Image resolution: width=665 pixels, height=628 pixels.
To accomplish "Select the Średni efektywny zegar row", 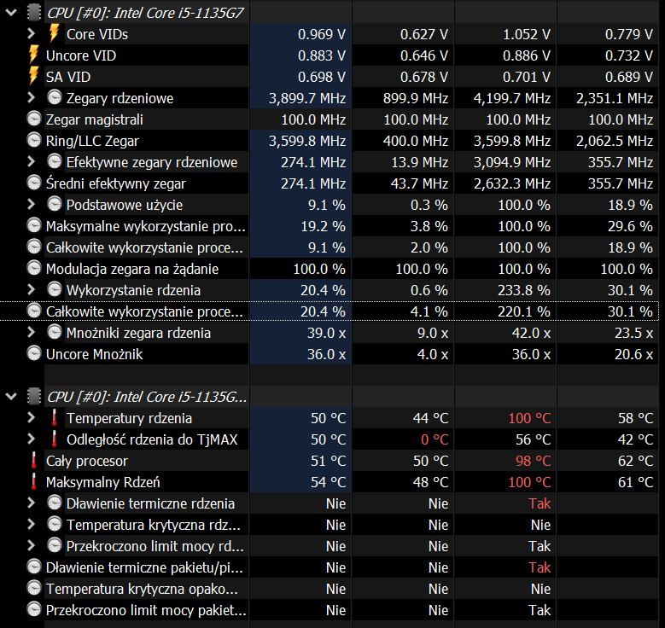I will [x=330, y=183].
